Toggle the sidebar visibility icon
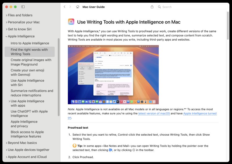This screenshot has height=164, width=232. point(23,7)
